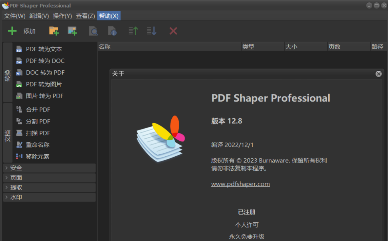Select PDF 转为 DOC text
388x241 pixels.
[x=45, y=61]
